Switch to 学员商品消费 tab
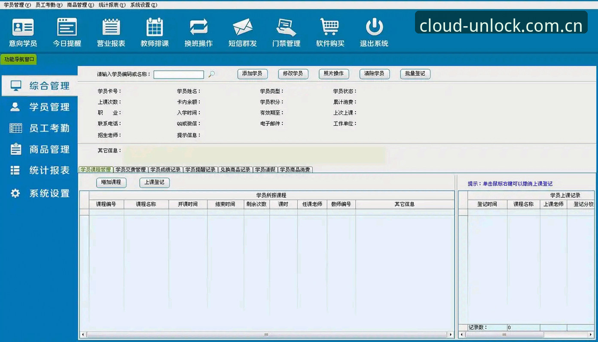 295,169
